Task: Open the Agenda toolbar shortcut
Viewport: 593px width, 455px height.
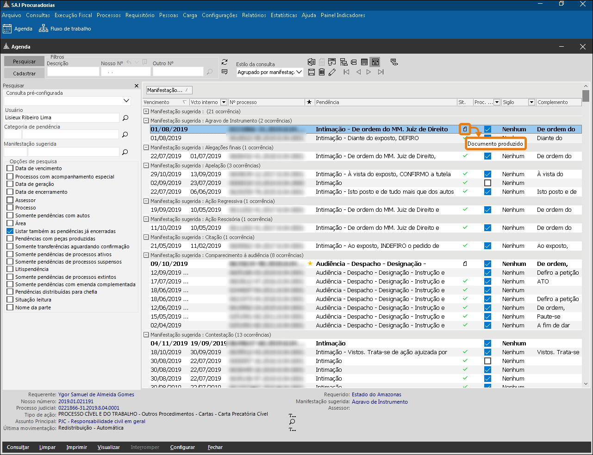Action: tap(18, 29)
